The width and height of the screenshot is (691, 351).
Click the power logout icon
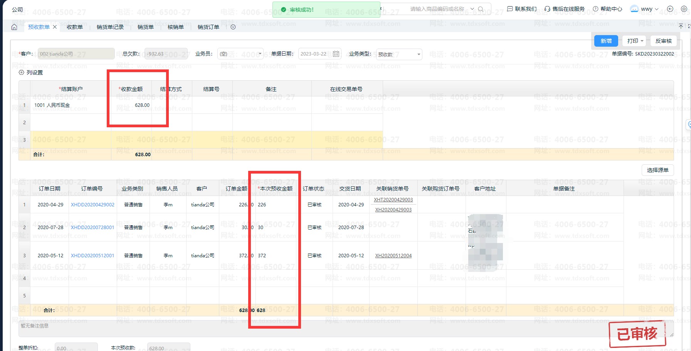tap(684, 9)
